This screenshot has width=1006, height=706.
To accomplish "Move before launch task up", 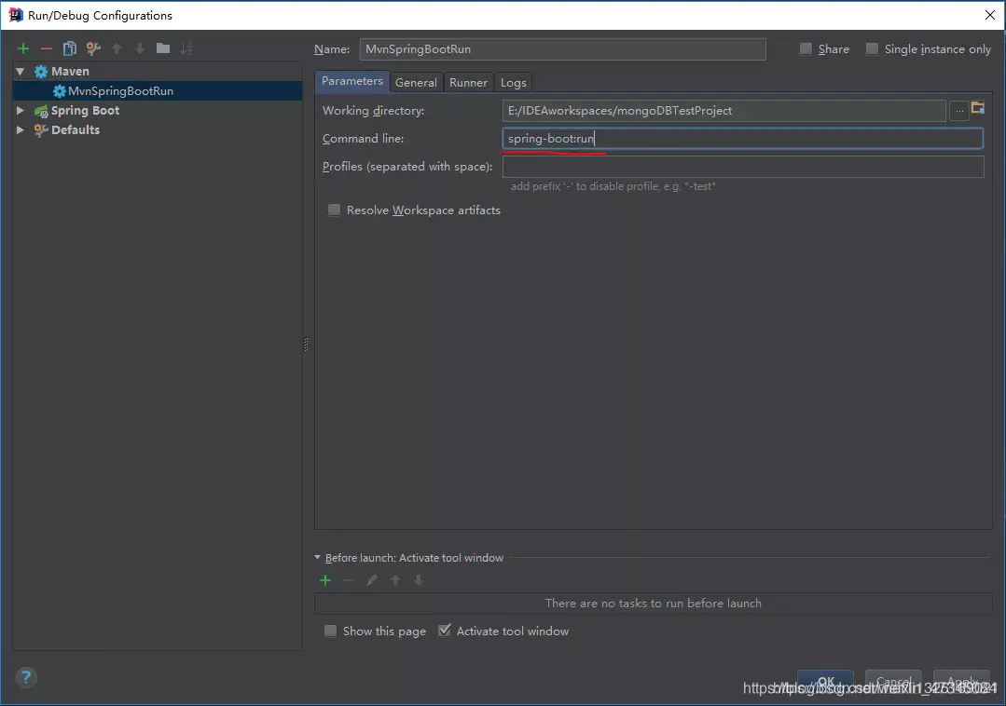I will pyautogui.click(x=395, y=580).
